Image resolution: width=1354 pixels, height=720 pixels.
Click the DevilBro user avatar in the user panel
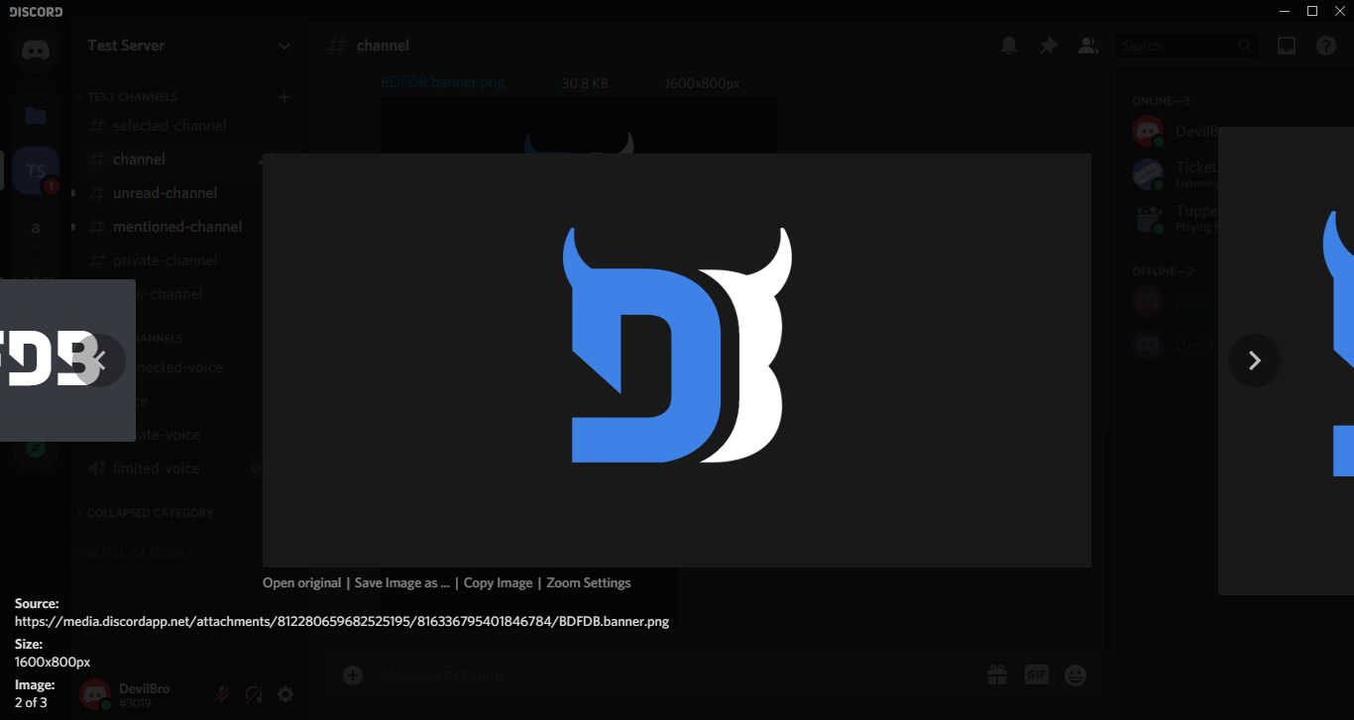(95, 695)
